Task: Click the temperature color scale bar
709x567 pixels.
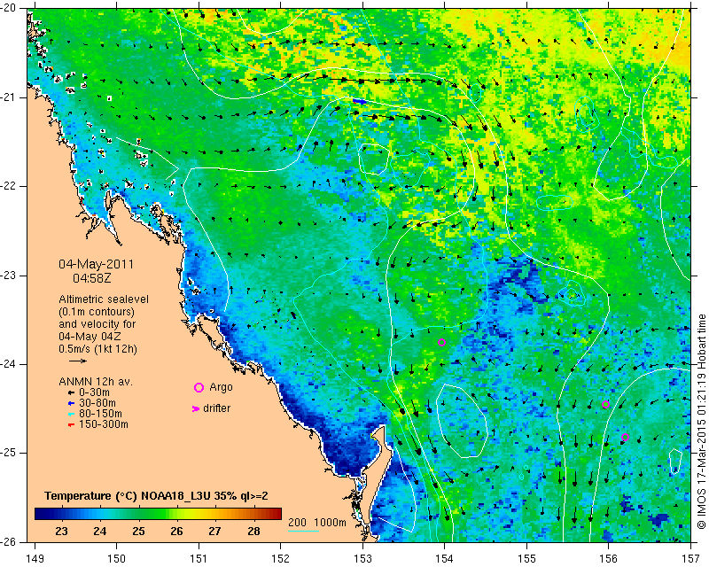Action: tap(158, 514)
